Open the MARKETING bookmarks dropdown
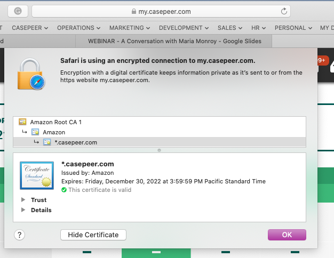The height and width of the screenshot is (258, 334). pyautogui.click(x=130, y=28)
